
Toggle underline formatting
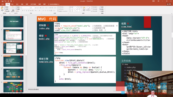coord(27,11)
